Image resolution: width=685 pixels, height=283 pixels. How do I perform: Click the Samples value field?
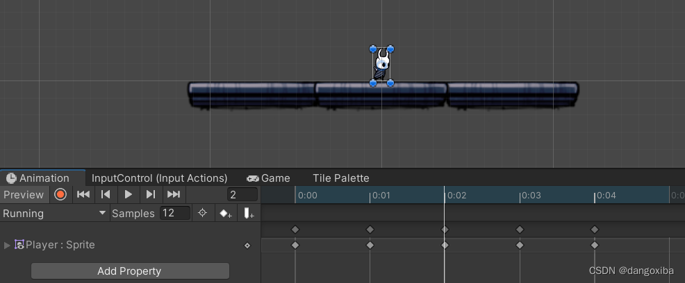tap(175, 213)
